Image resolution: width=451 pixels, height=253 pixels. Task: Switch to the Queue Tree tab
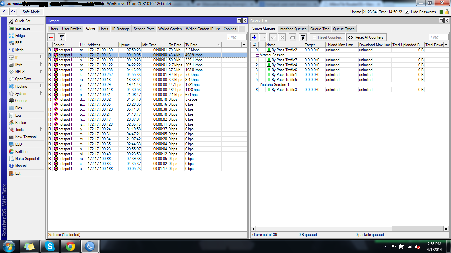click(320, 29)
